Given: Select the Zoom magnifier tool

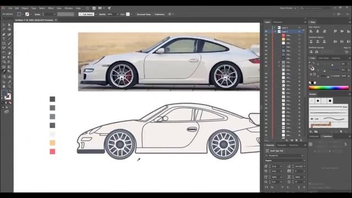Looking at the screenshot, I should [9, 86].
